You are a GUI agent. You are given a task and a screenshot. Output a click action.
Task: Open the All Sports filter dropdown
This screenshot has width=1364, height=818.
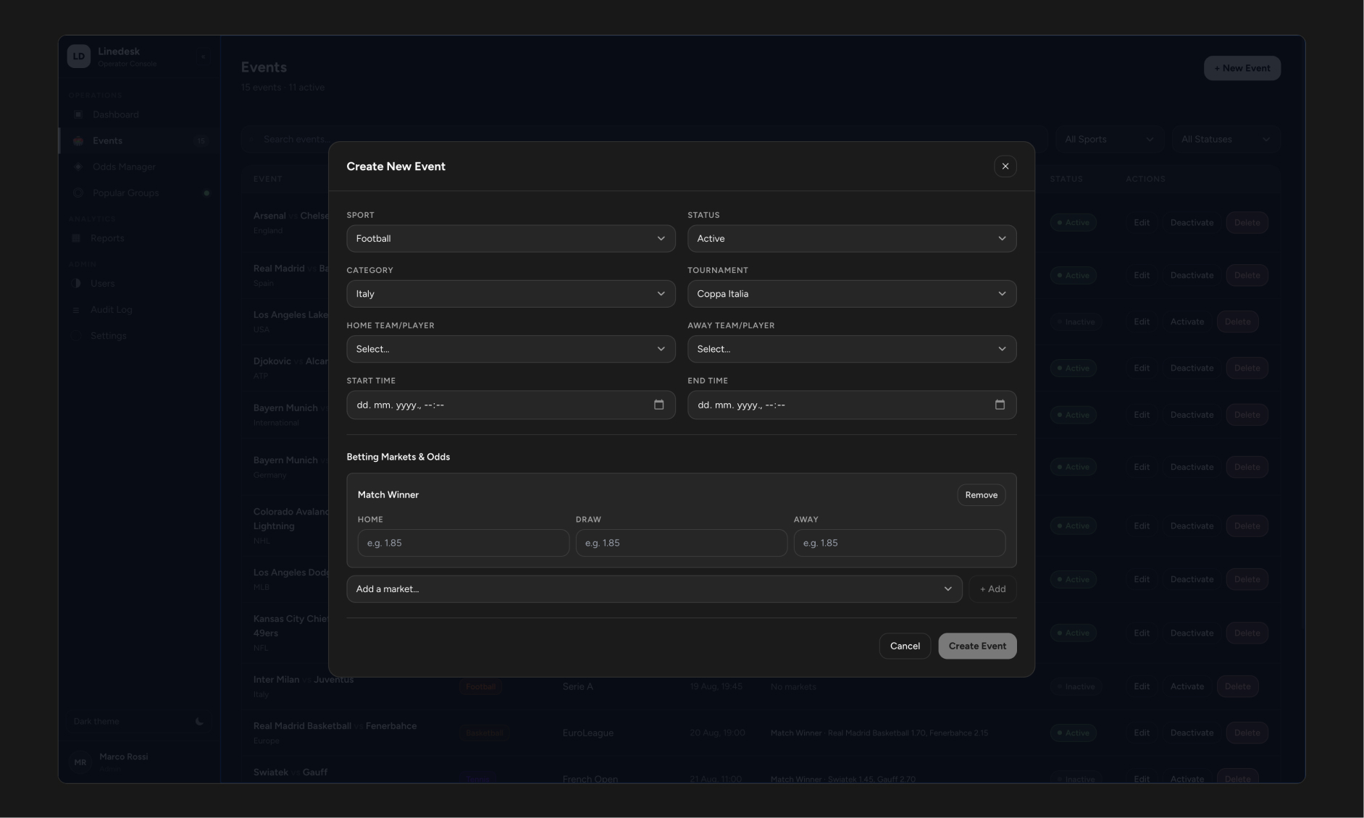pyautogui.click(x=1109, y=139)
